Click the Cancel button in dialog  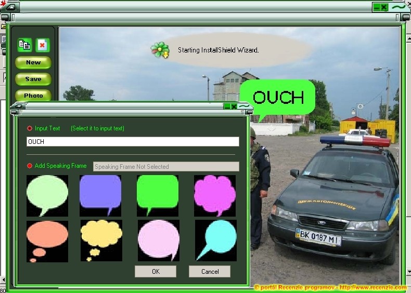pos(210,272)
